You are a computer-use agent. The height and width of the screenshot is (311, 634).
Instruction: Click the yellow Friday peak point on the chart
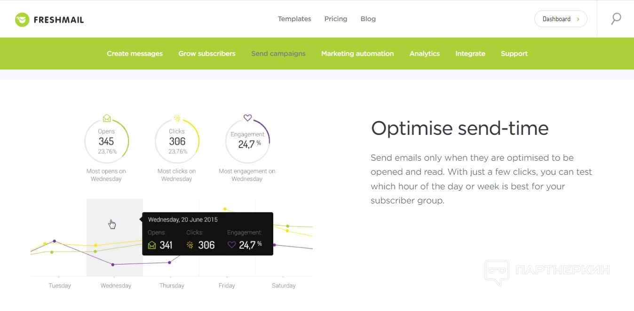(225, 209)
